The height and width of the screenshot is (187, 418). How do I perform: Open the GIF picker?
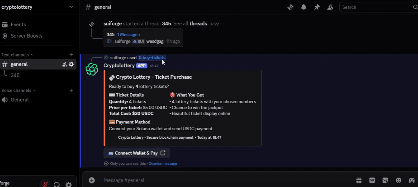click(372, 180)
